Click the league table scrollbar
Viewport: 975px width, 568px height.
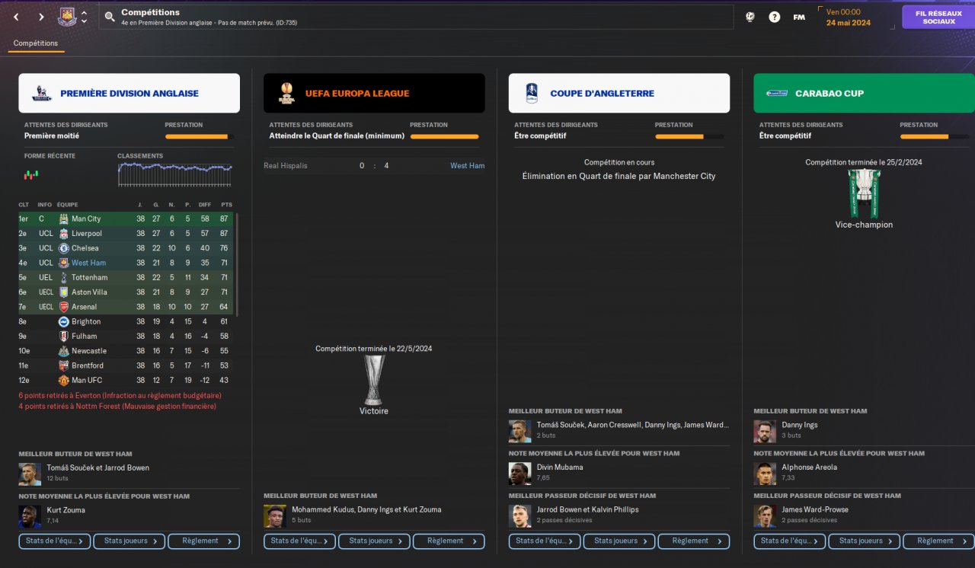[237, 264]
